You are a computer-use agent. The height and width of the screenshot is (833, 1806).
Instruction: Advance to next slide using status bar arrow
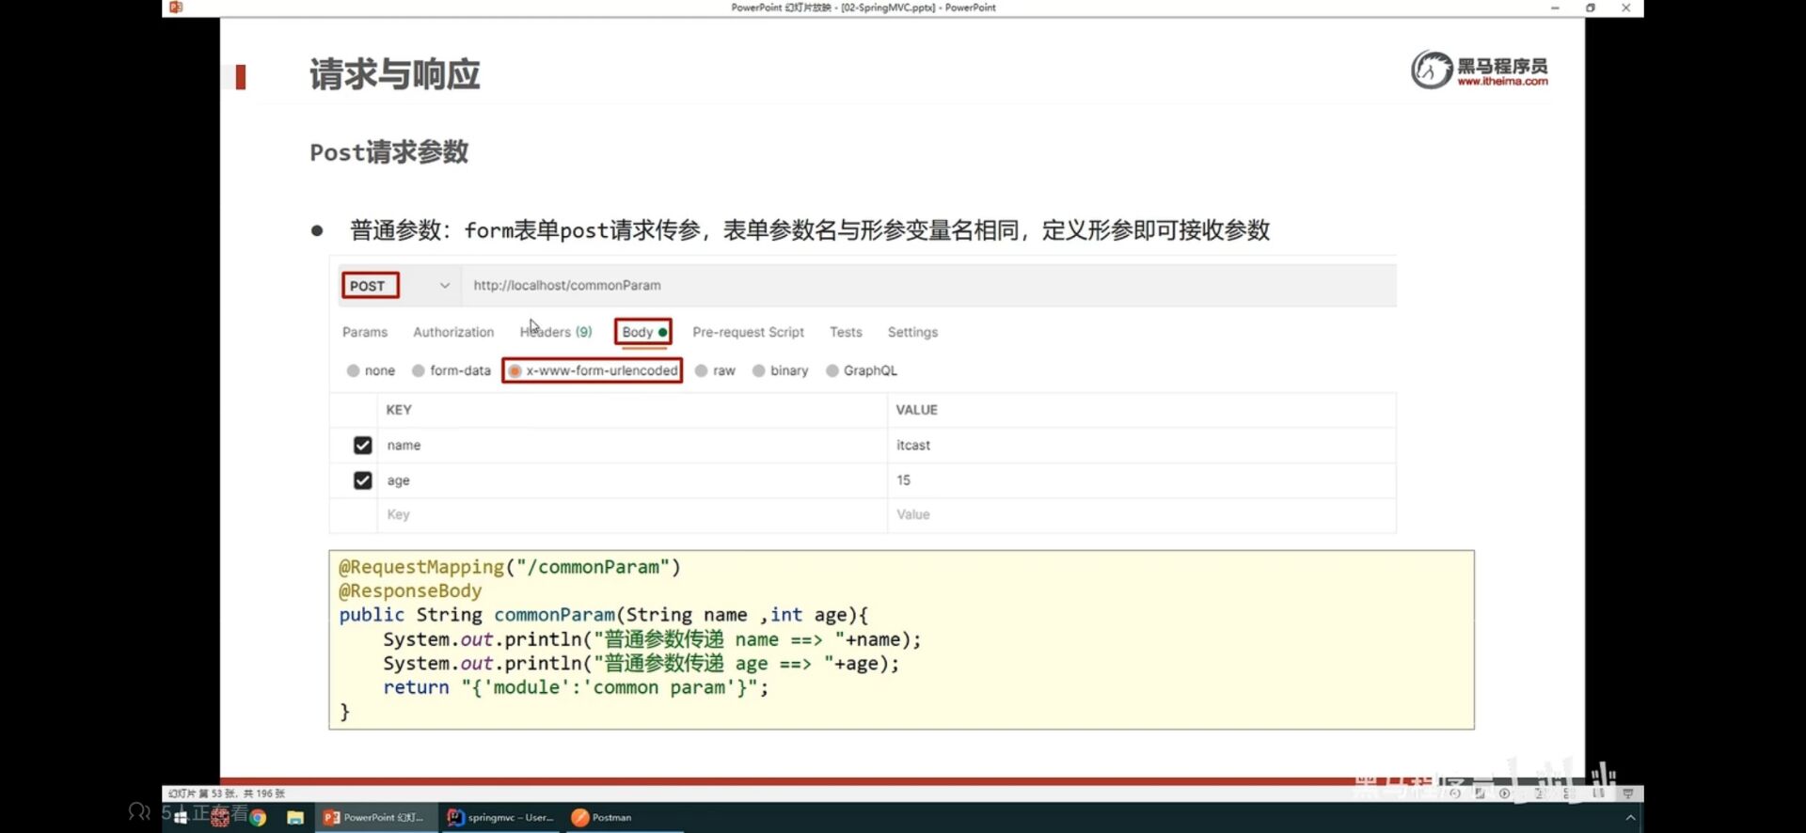coord(1504,794)
